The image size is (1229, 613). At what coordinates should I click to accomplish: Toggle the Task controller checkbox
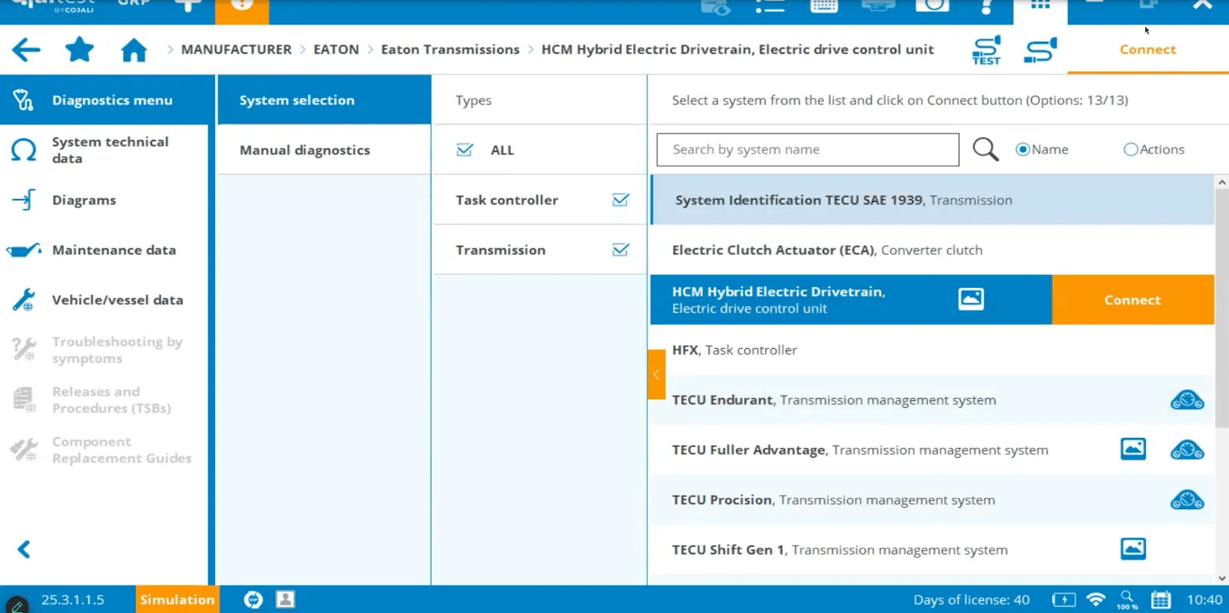pos(621,200)
